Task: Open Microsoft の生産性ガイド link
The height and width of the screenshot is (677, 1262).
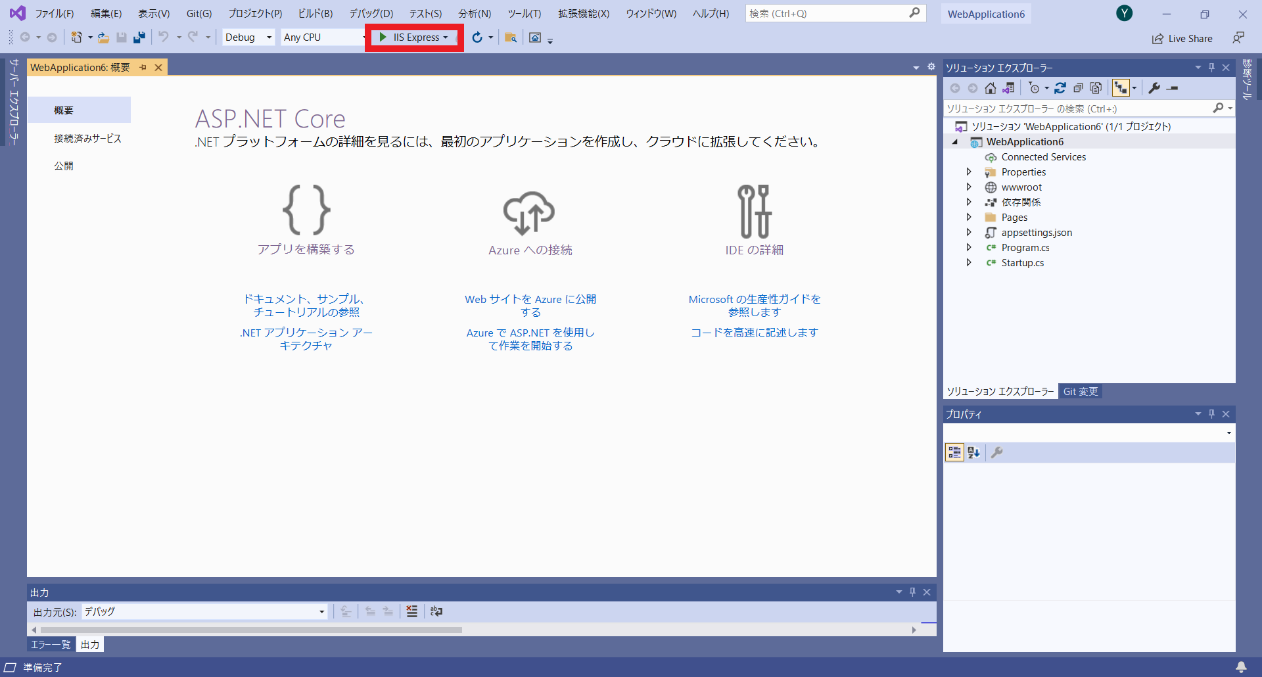Action: coord(755,306)
